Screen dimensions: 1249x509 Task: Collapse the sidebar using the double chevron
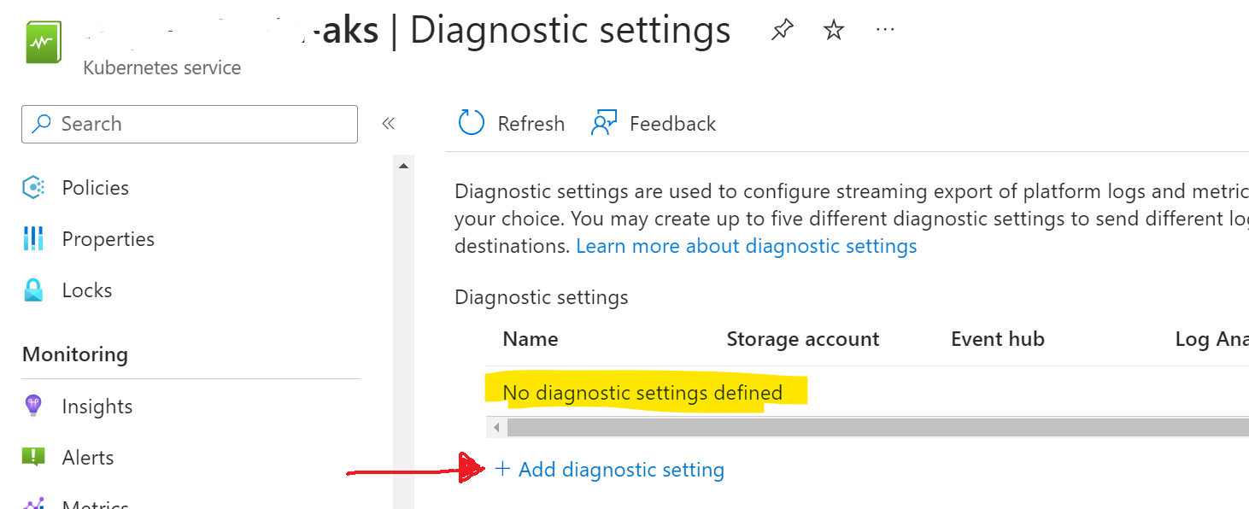click(x=389, y=123)
